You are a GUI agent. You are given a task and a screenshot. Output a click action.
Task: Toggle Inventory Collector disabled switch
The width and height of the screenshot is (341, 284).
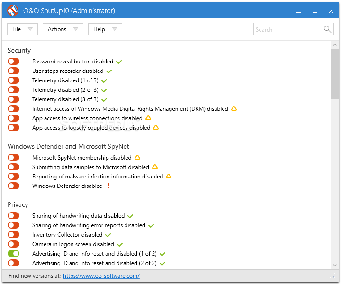click(x=13, y=234)
